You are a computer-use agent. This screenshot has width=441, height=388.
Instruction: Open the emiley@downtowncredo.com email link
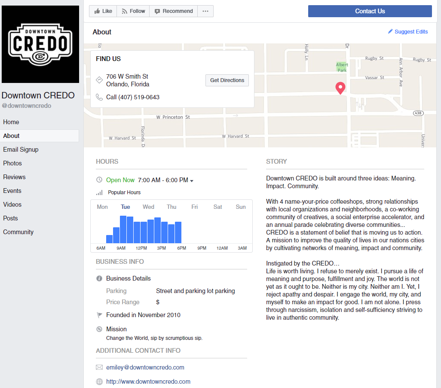pos(145,367)
